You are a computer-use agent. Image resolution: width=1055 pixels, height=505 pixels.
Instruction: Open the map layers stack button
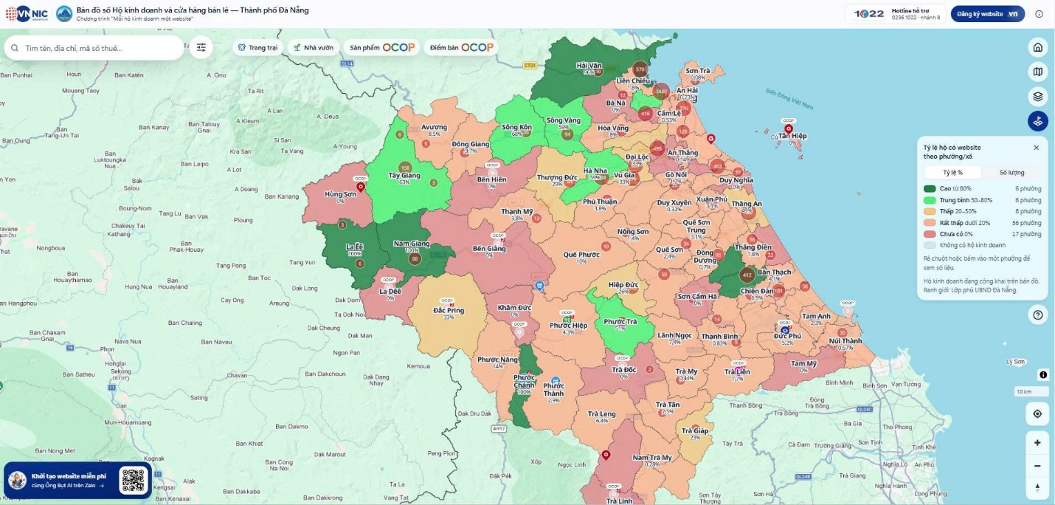(1037, 96)
